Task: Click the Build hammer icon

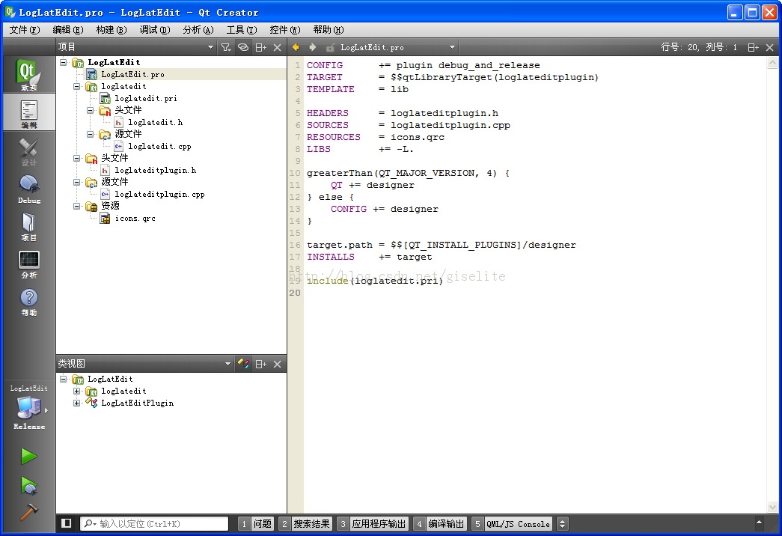Action: [x=28, y=511]
